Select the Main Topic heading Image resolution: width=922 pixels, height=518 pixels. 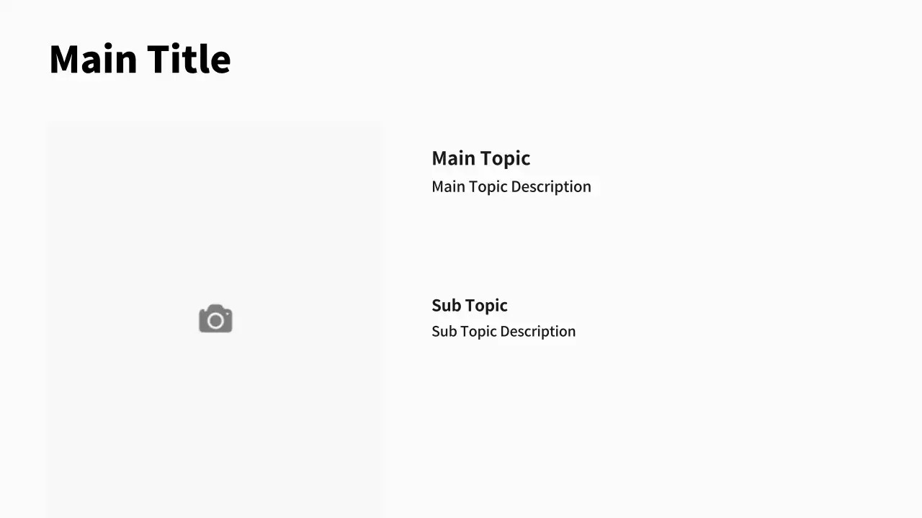pyautogui.click(x=480, y=158)
